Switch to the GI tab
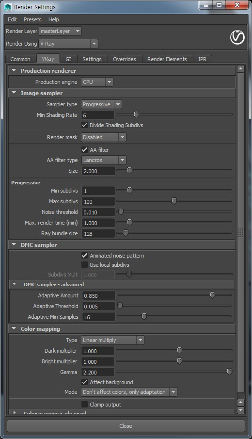The image size is (252, 439). point(68,59)
